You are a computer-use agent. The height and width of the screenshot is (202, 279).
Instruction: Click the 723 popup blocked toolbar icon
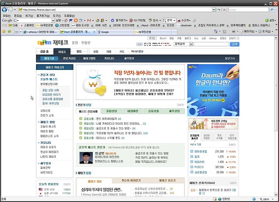131,20
